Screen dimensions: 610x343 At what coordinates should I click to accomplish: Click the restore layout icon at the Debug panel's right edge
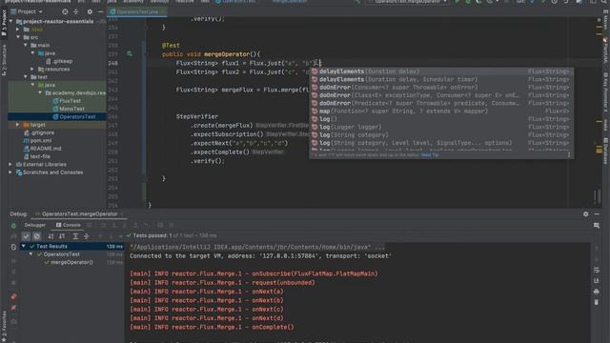(x=597, y=226)
